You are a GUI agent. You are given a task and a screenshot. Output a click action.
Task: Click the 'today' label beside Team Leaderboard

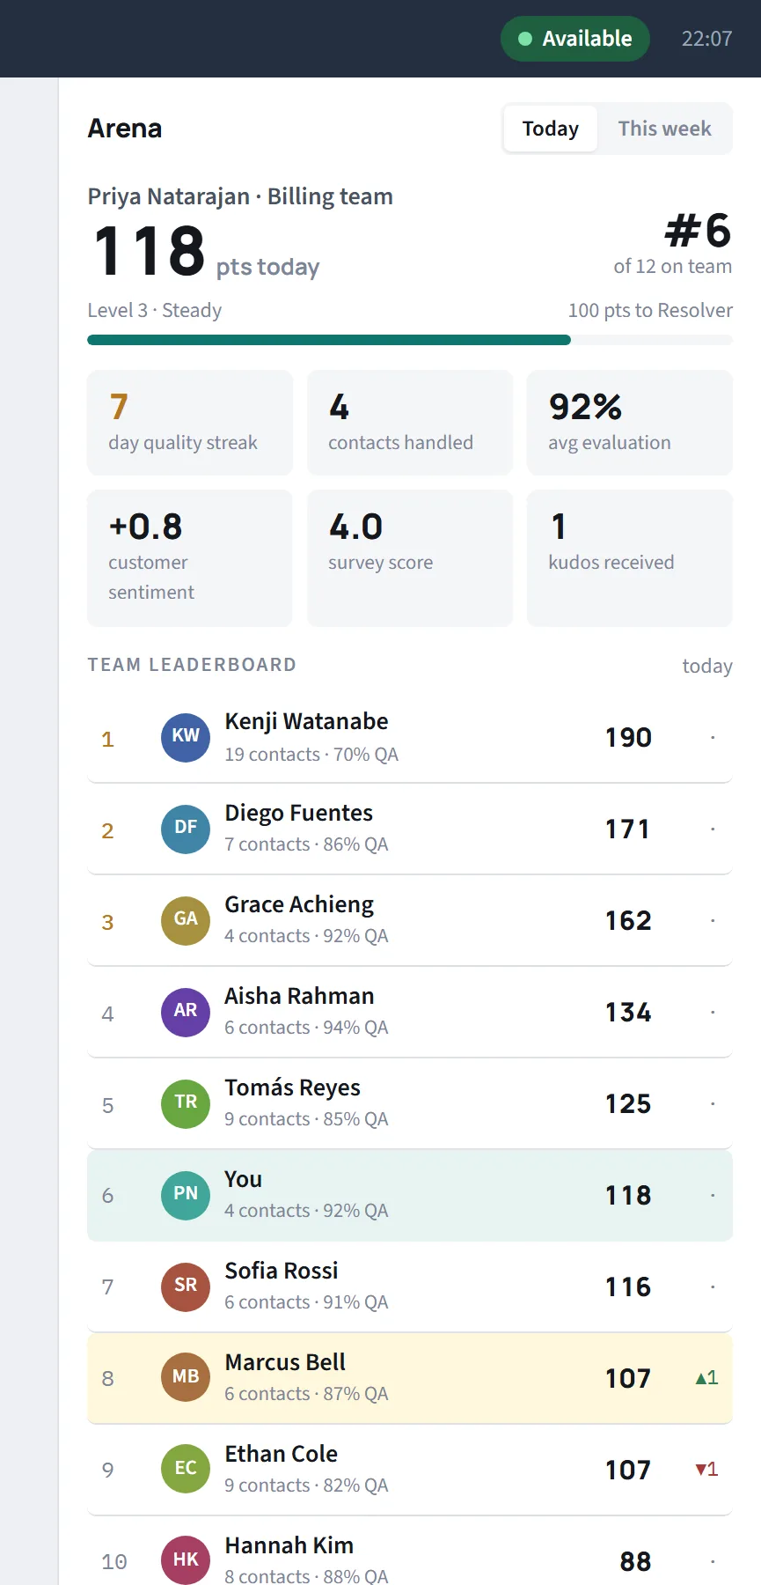[707, 666]
